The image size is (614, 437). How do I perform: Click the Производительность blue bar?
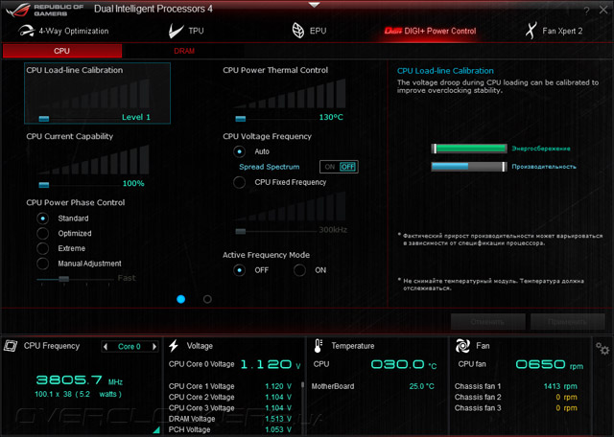469,167
